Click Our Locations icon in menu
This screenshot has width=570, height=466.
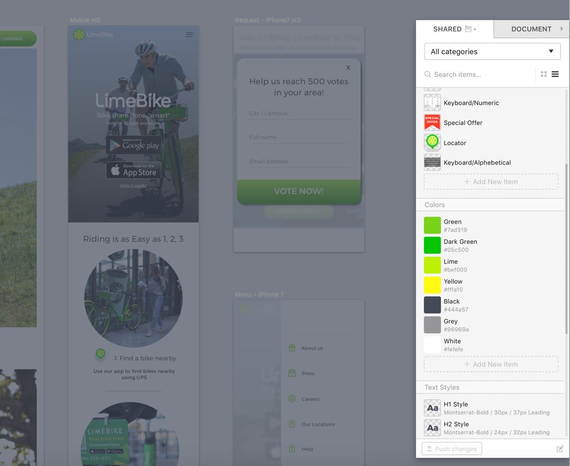tap(292, 424)
